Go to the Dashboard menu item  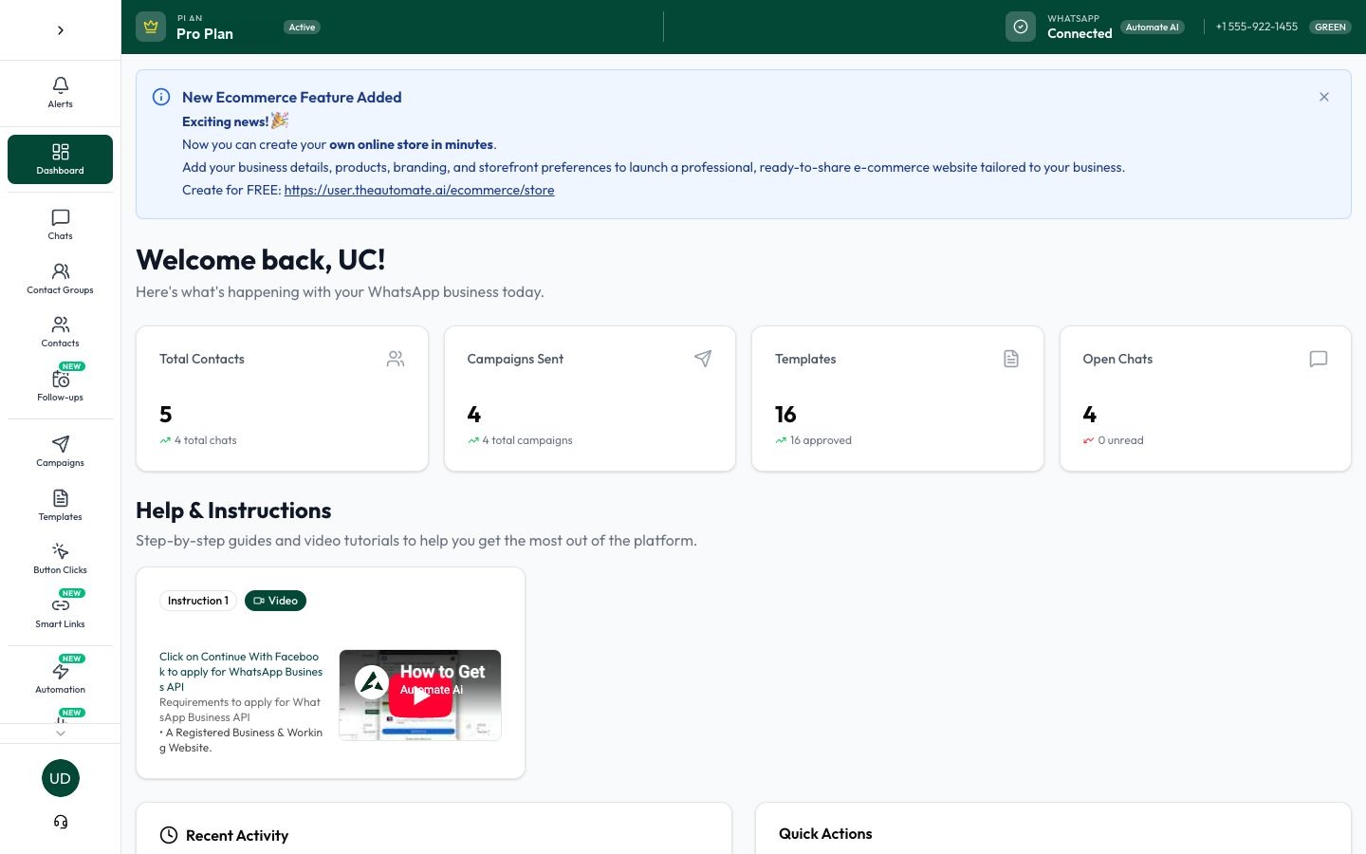[60, 159]
